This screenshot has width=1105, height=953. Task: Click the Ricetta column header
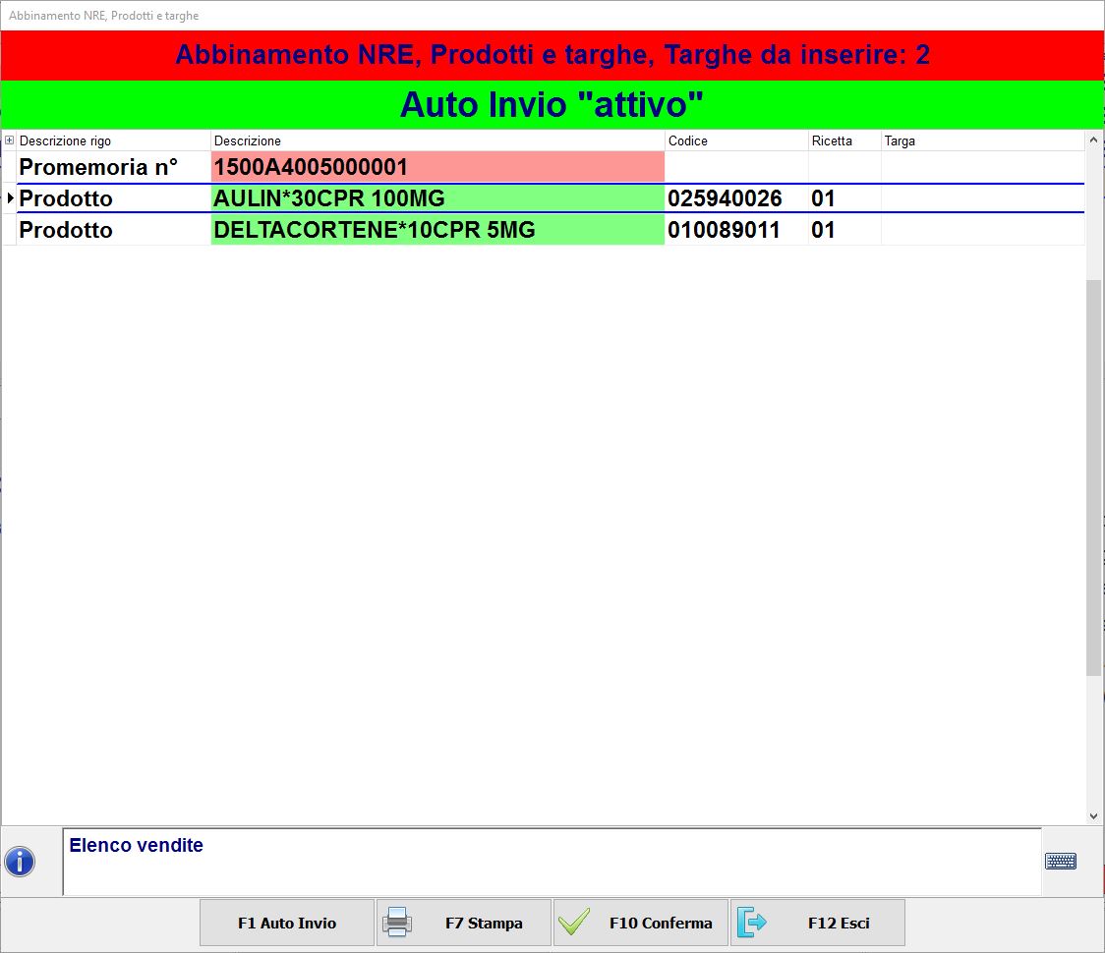point(843,140)
